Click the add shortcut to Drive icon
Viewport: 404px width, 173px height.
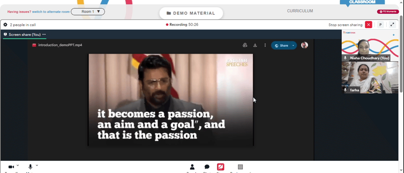(245, 45)
